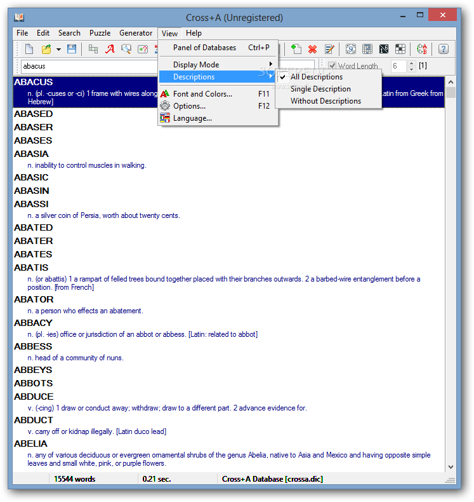
Task: Click the black-and-white crossword grid icon
Action: point(400,49)
